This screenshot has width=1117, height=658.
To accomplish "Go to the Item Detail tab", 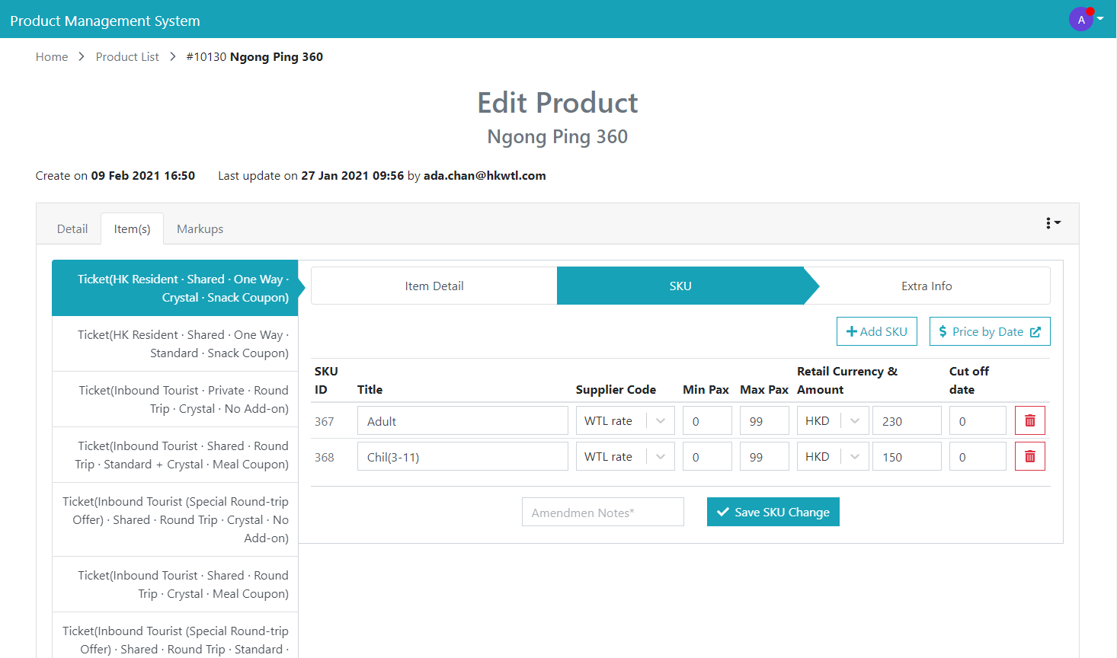I will (x=434, y=286).
